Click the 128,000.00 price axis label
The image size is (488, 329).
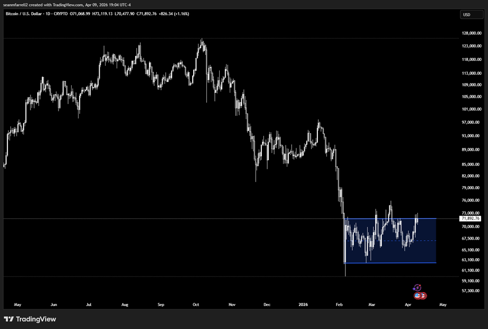tap(471, 33)
